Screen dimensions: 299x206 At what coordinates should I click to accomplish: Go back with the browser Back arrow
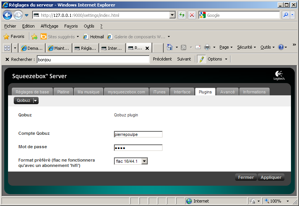pos(7,15)
